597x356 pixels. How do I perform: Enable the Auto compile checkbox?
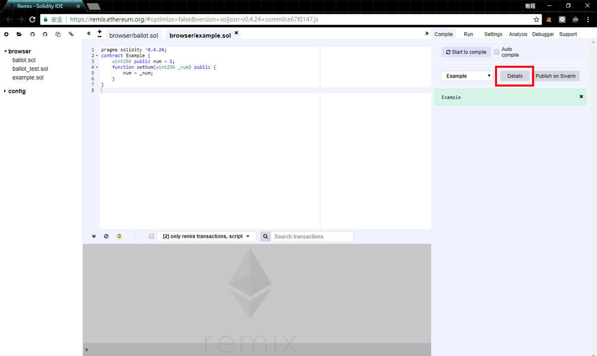(497, 51)
